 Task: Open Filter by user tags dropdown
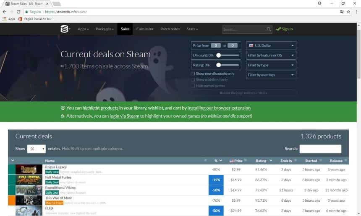pyautogui.click(x=271, y=75)
